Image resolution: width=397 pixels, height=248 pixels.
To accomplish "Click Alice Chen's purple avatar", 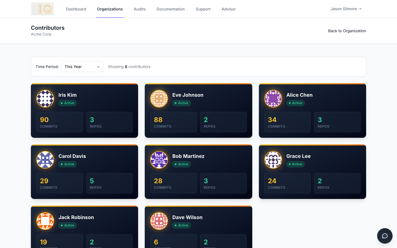I will pos(273,99).
